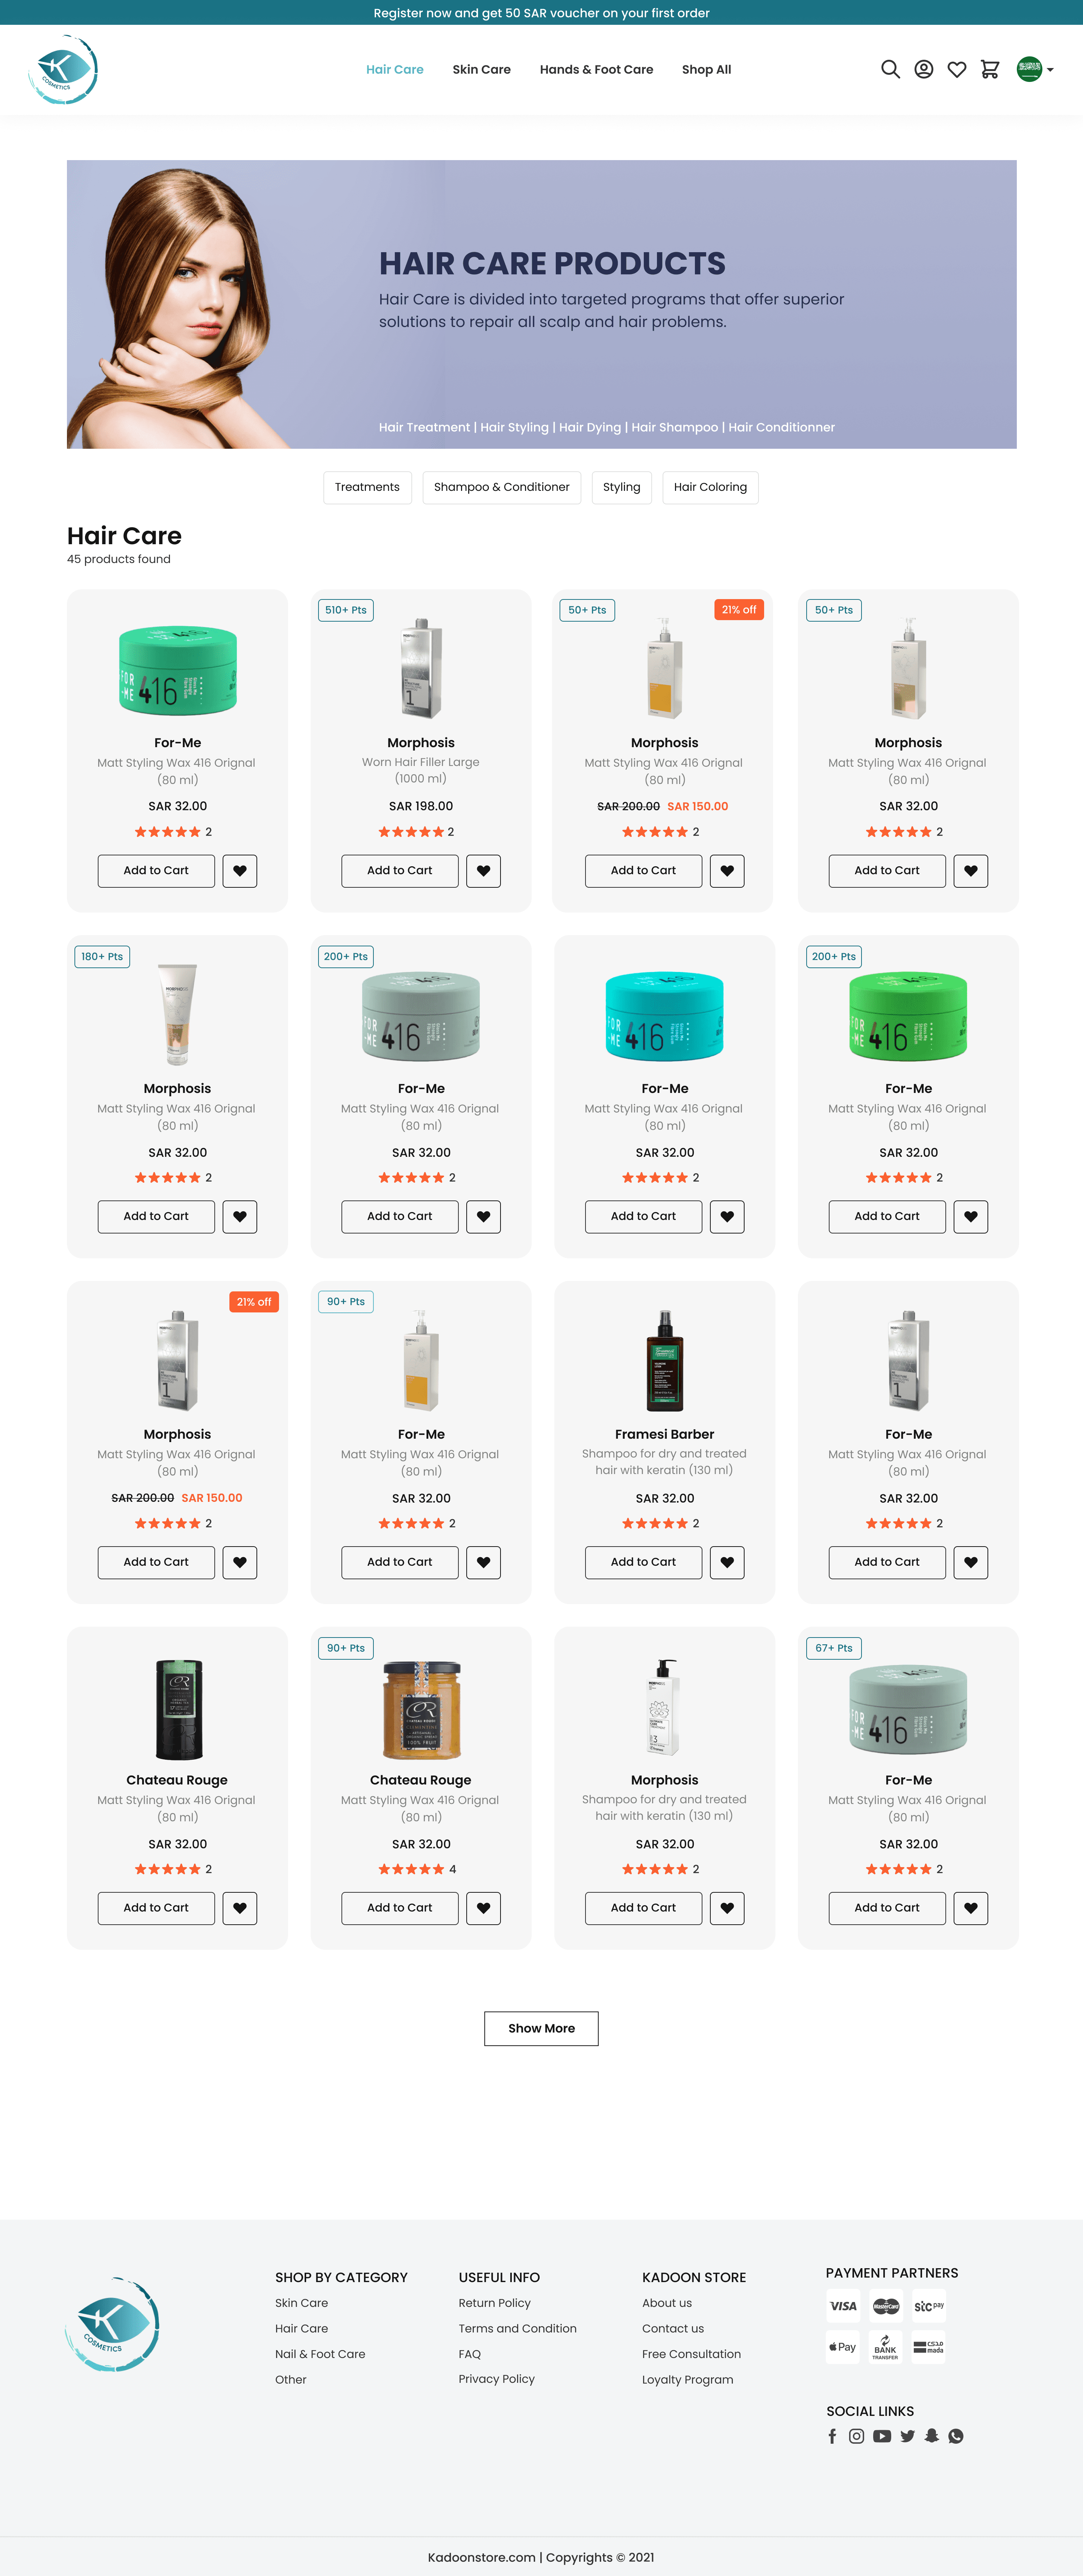Open WhatsApp social link icon
This screenshot has height=2576, width=1083.
coord(956,2436)
